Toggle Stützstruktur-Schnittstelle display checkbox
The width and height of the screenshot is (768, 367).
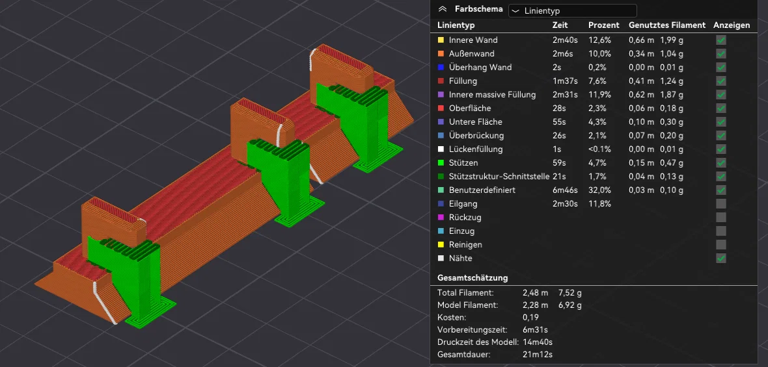(x=720, y=177)
